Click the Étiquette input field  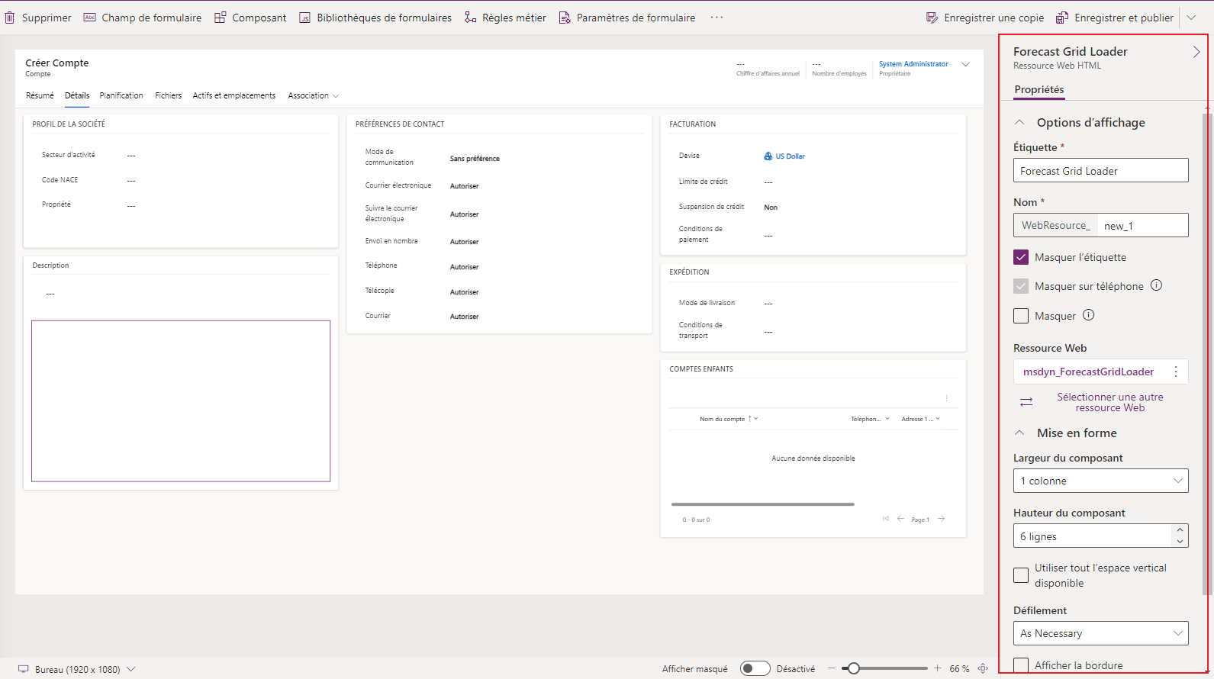(1100, 170)
